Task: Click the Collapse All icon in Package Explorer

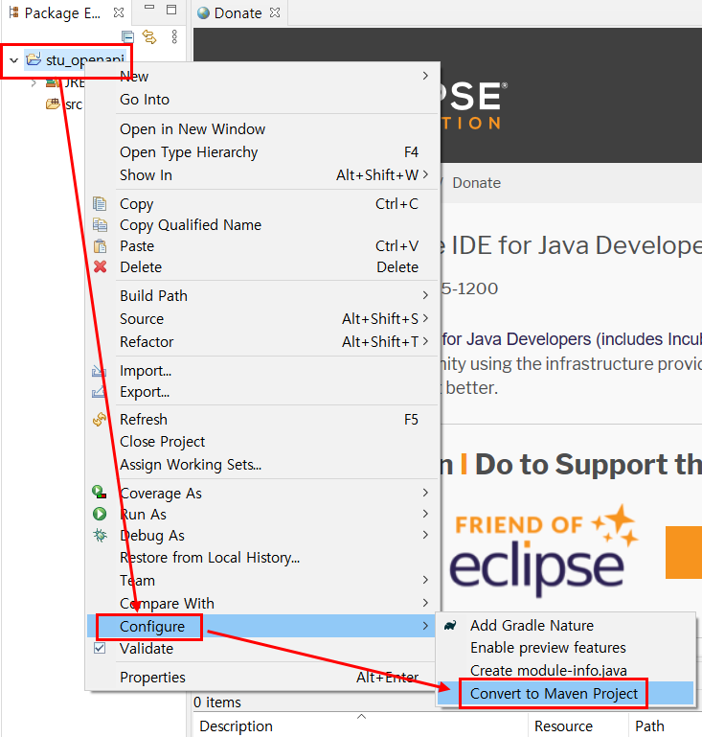Action: pyautogui.click(x=127, y=36)
